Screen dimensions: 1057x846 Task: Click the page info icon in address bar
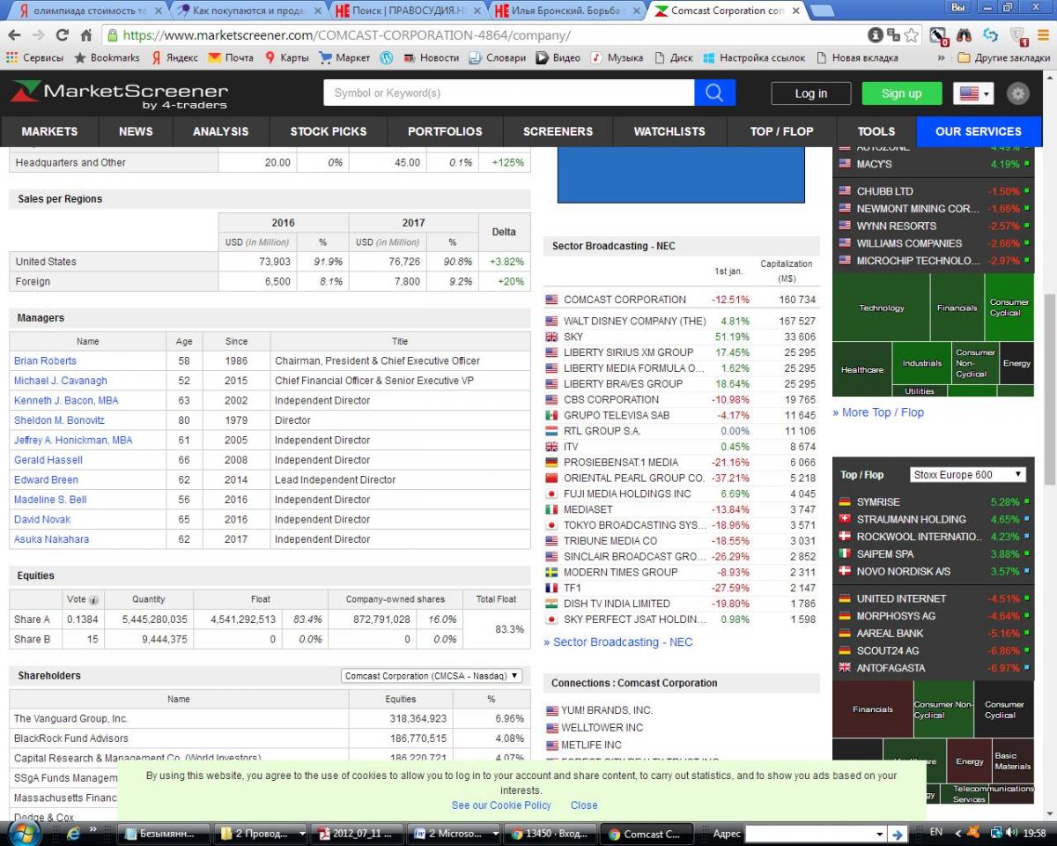[x=876, y=36]
